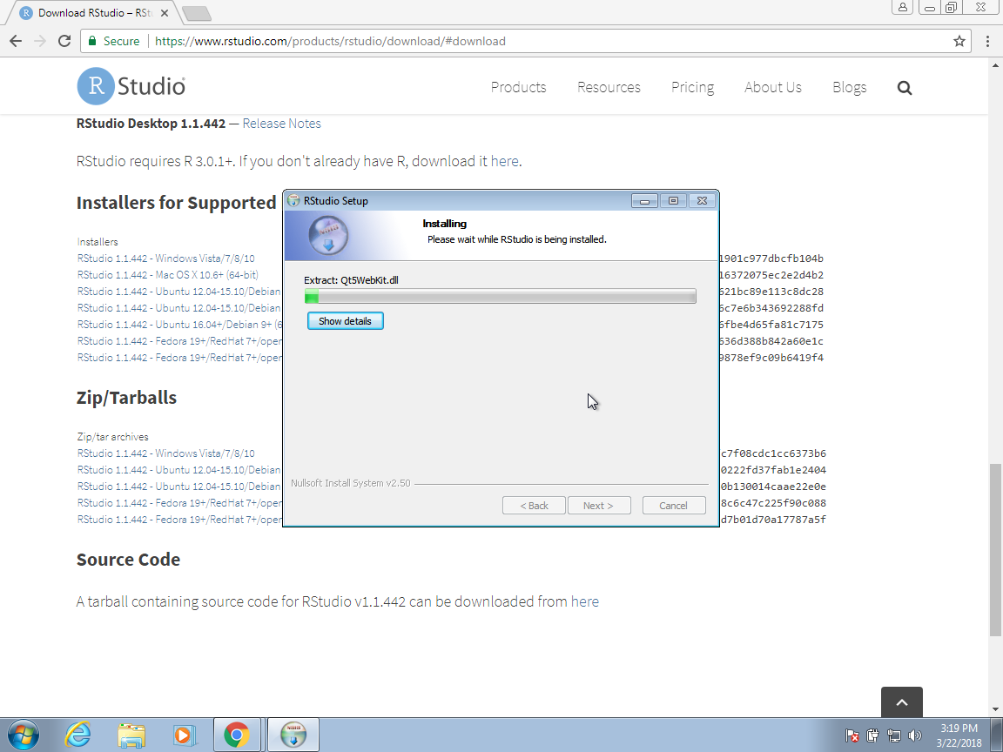Bookmark this page with star icon
This screenshot has width=1003, height=752.
click(959, 41)
